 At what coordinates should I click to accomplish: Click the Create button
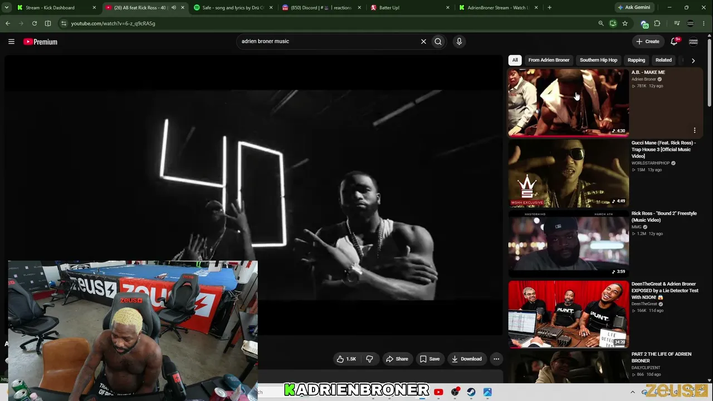click(648, 41)
